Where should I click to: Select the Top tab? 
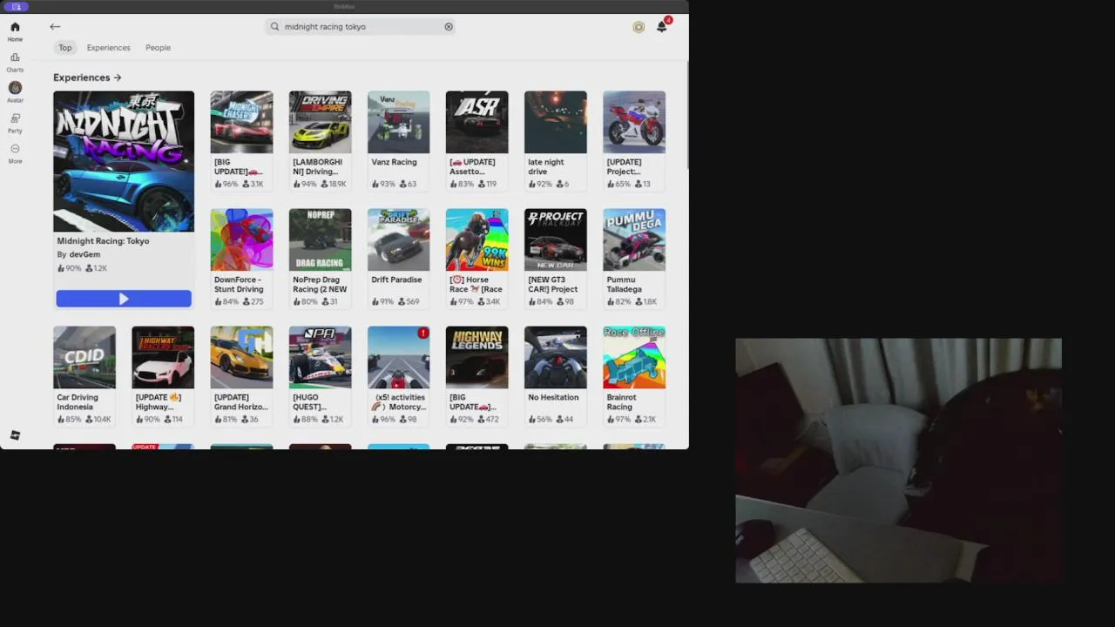pos(65,48)
